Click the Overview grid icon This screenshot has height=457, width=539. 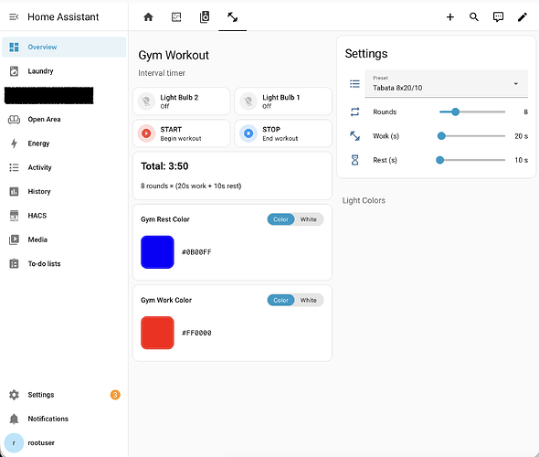click(14, 48)
